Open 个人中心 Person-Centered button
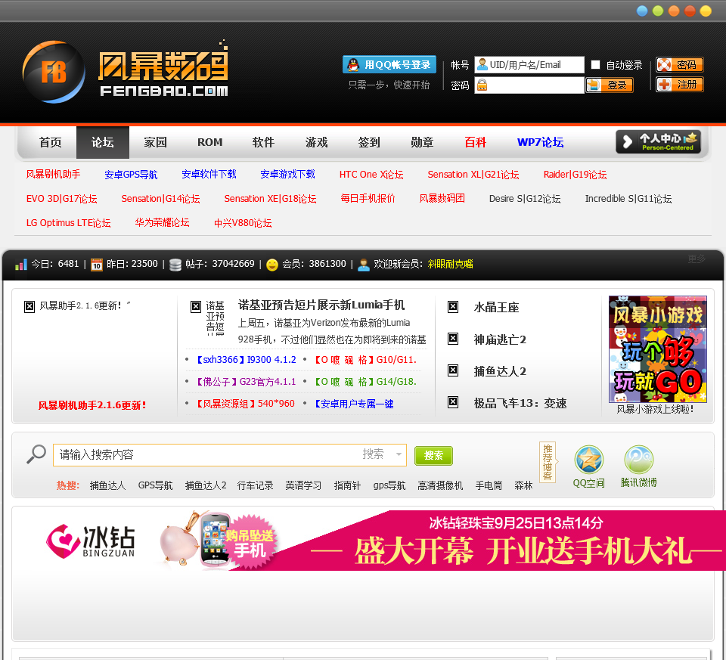 (x=658, y=141)
